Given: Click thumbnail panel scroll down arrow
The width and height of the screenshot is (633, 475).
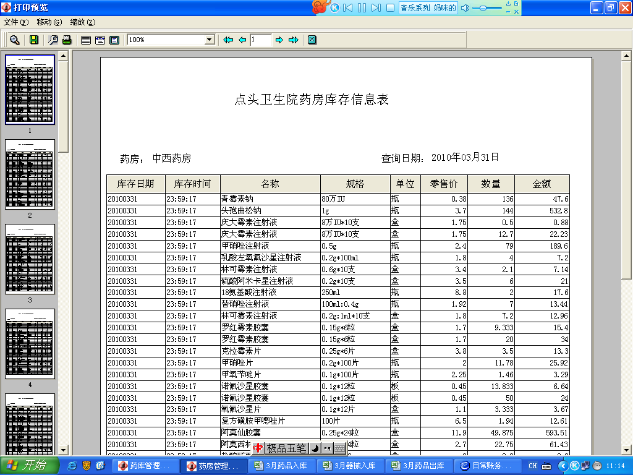Looking at the screenshot, I should (x=63, y=450).
